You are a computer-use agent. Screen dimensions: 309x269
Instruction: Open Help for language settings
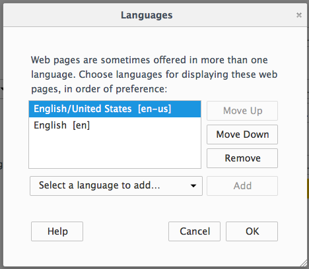(57, 231)
